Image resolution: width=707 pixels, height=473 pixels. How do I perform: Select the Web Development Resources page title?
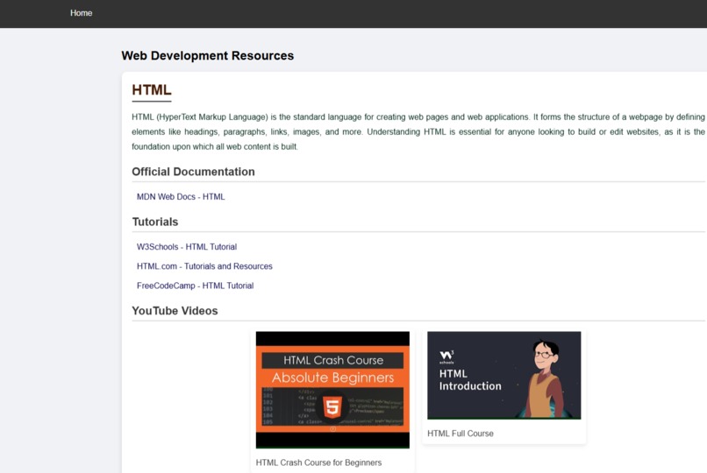click(x=207, y=55)
